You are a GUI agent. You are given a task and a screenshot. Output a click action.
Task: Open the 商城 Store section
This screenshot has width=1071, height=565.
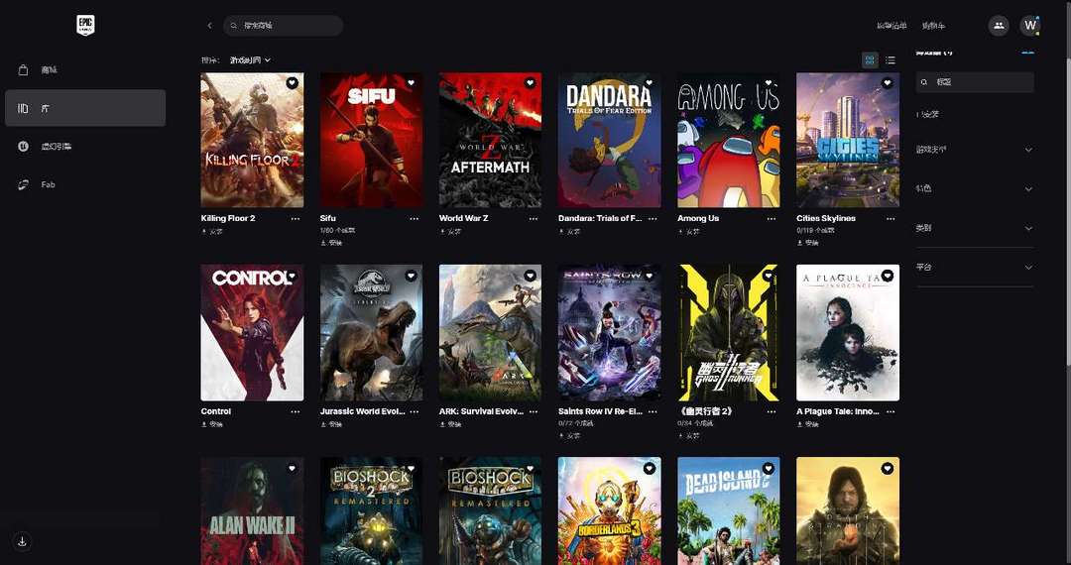pos(85,70)
